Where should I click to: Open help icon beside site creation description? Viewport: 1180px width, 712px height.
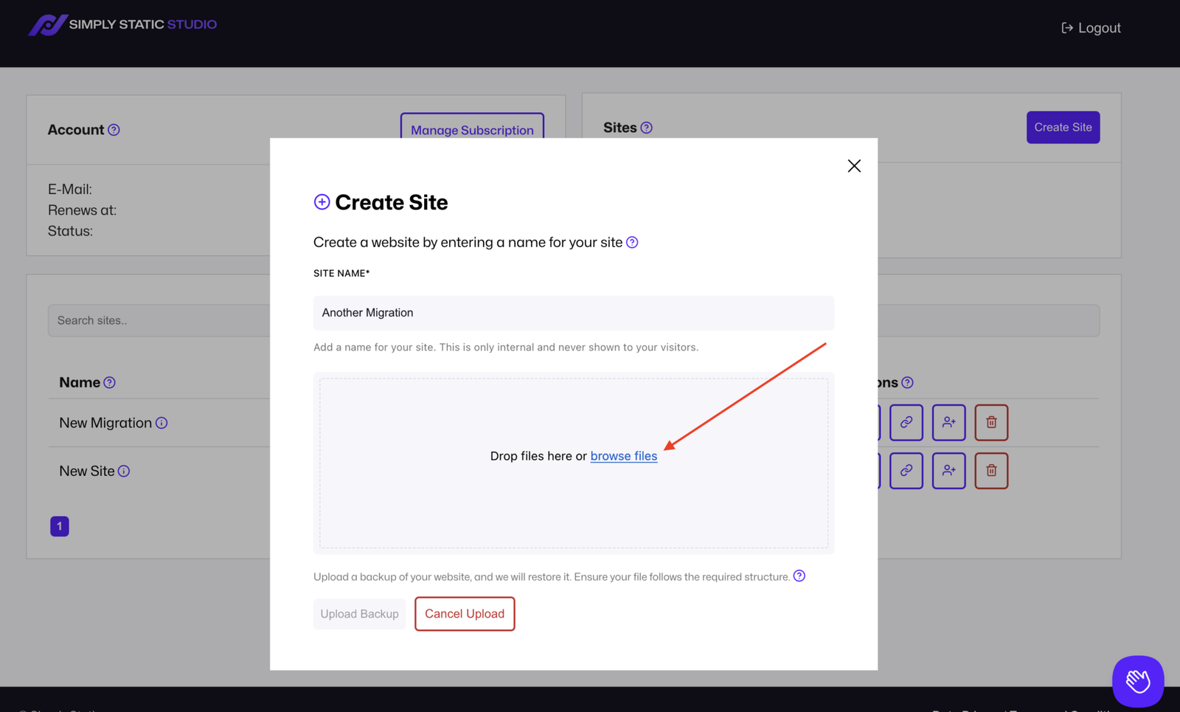(632, 243)
